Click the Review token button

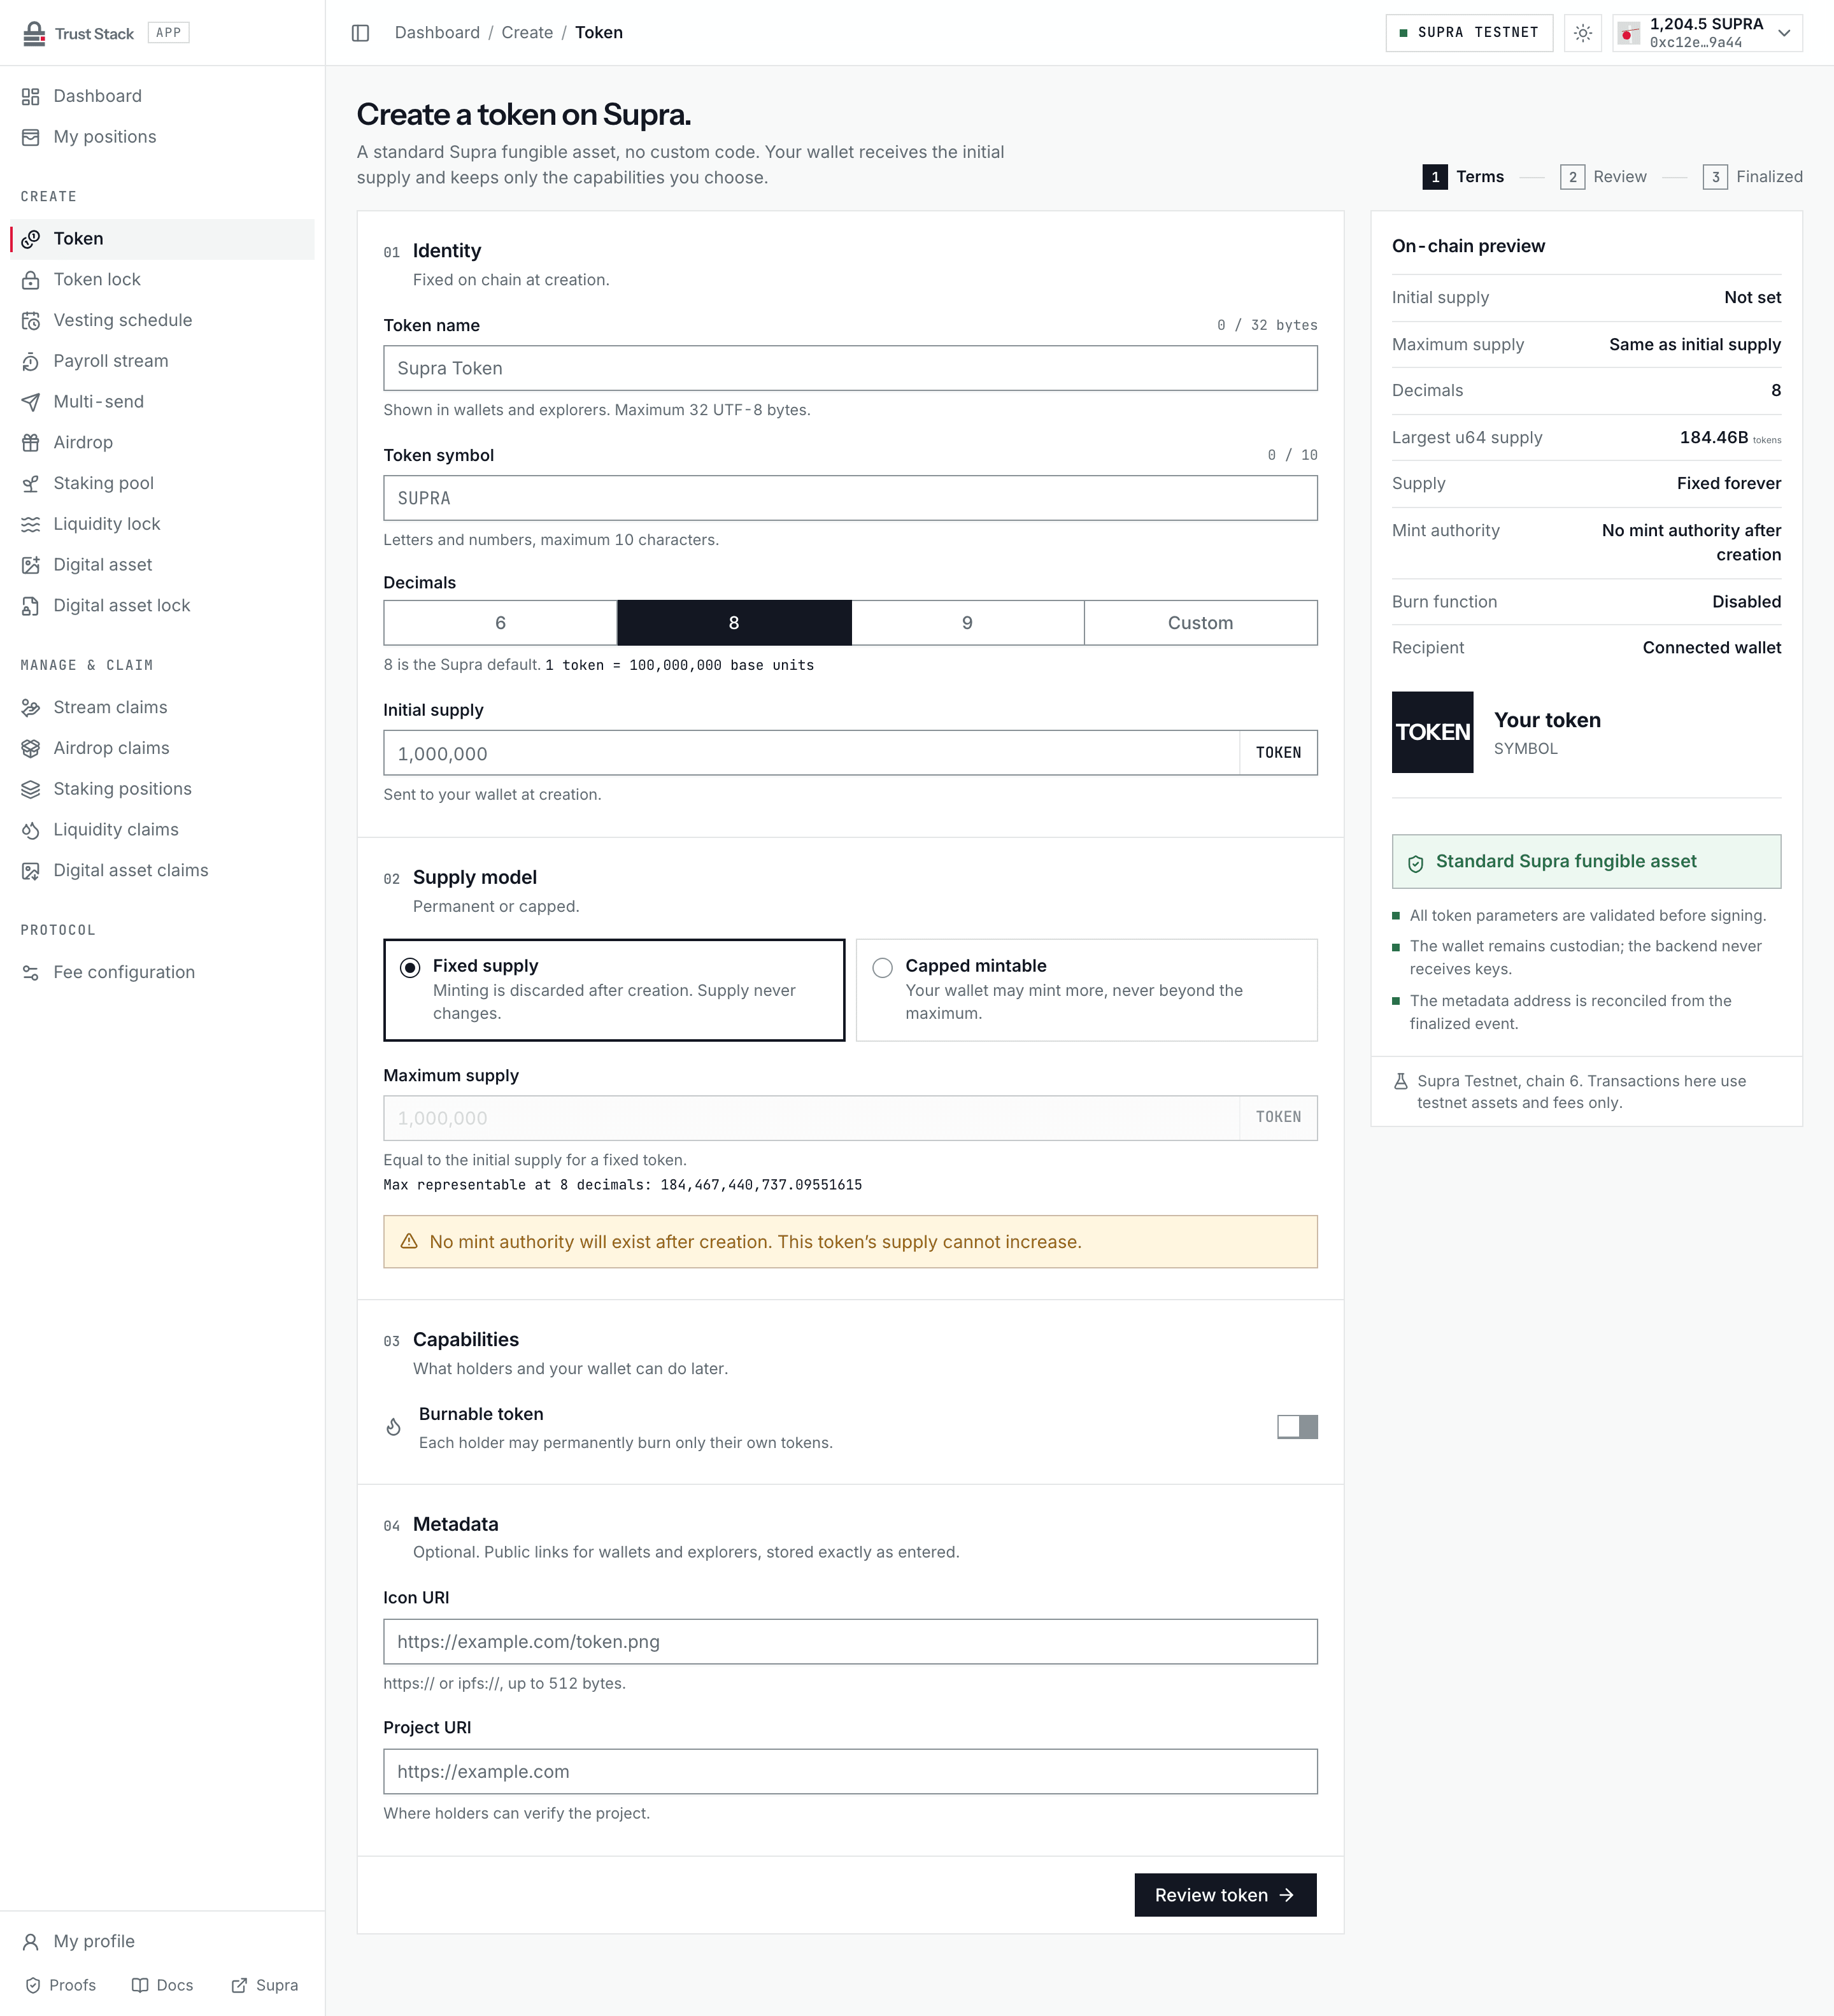(x=1225, y=1895)
